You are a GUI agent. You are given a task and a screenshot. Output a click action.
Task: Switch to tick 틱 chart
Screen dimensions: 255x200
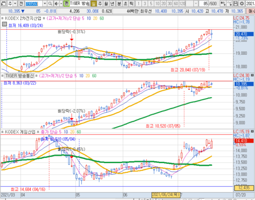coord(131,4)
